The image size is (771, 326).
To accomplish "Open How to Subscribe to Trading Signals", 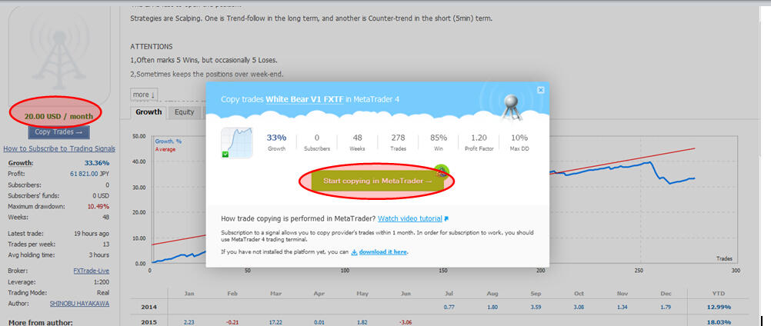I will [59, 148].
